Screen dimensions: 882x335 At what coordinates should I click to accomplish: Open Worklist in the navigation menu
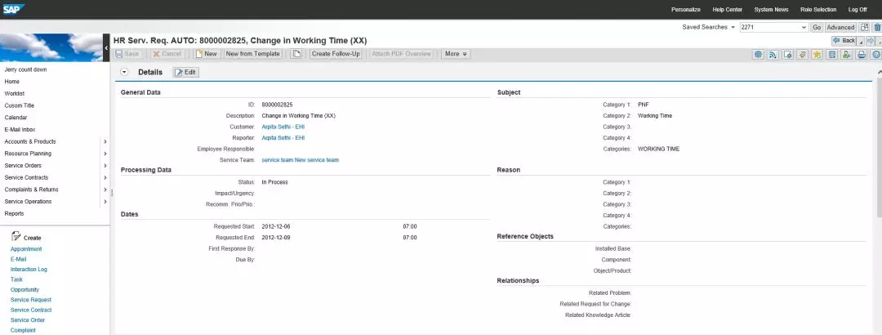[x=15, y=93]
